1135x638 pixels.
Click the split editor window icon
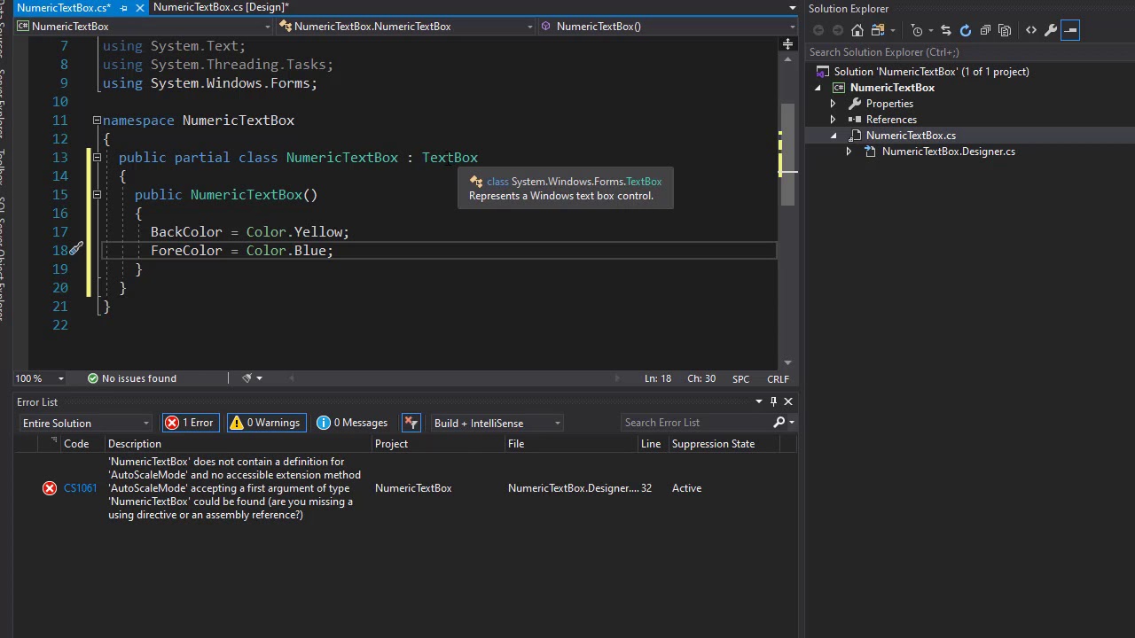click(787, 43)
